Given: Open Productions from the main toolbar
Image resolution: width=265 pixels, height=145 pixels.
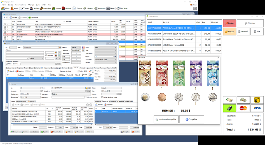Looking at the screenshot, I should [45, 8].
